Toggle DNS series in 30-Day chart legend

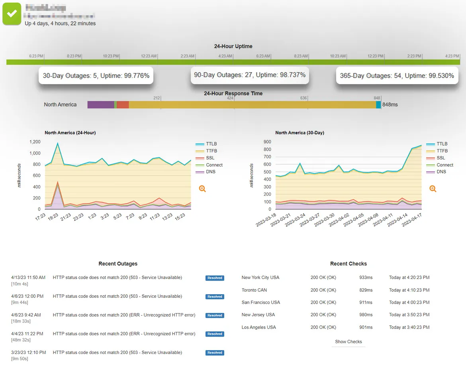(x=436, y=172)
